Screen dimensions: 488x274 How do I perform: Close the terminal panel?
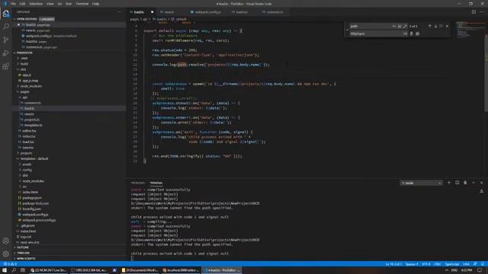coord(481,183)
